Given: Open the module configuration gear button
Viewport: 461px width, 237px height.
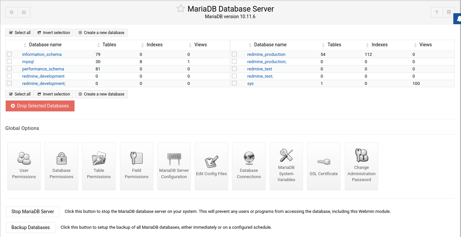Looking at the screenshot, I should 12,12.
